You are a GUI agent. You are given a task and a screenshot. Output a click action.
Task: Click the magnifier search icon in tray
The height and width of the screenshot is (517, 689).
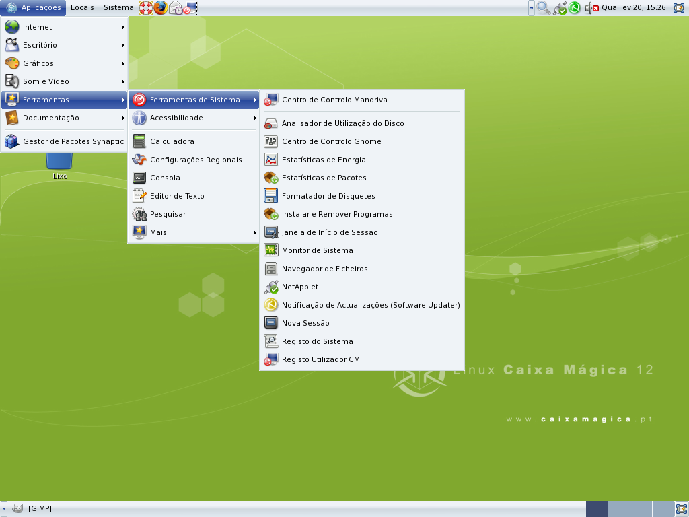click(x=544, y=8)
